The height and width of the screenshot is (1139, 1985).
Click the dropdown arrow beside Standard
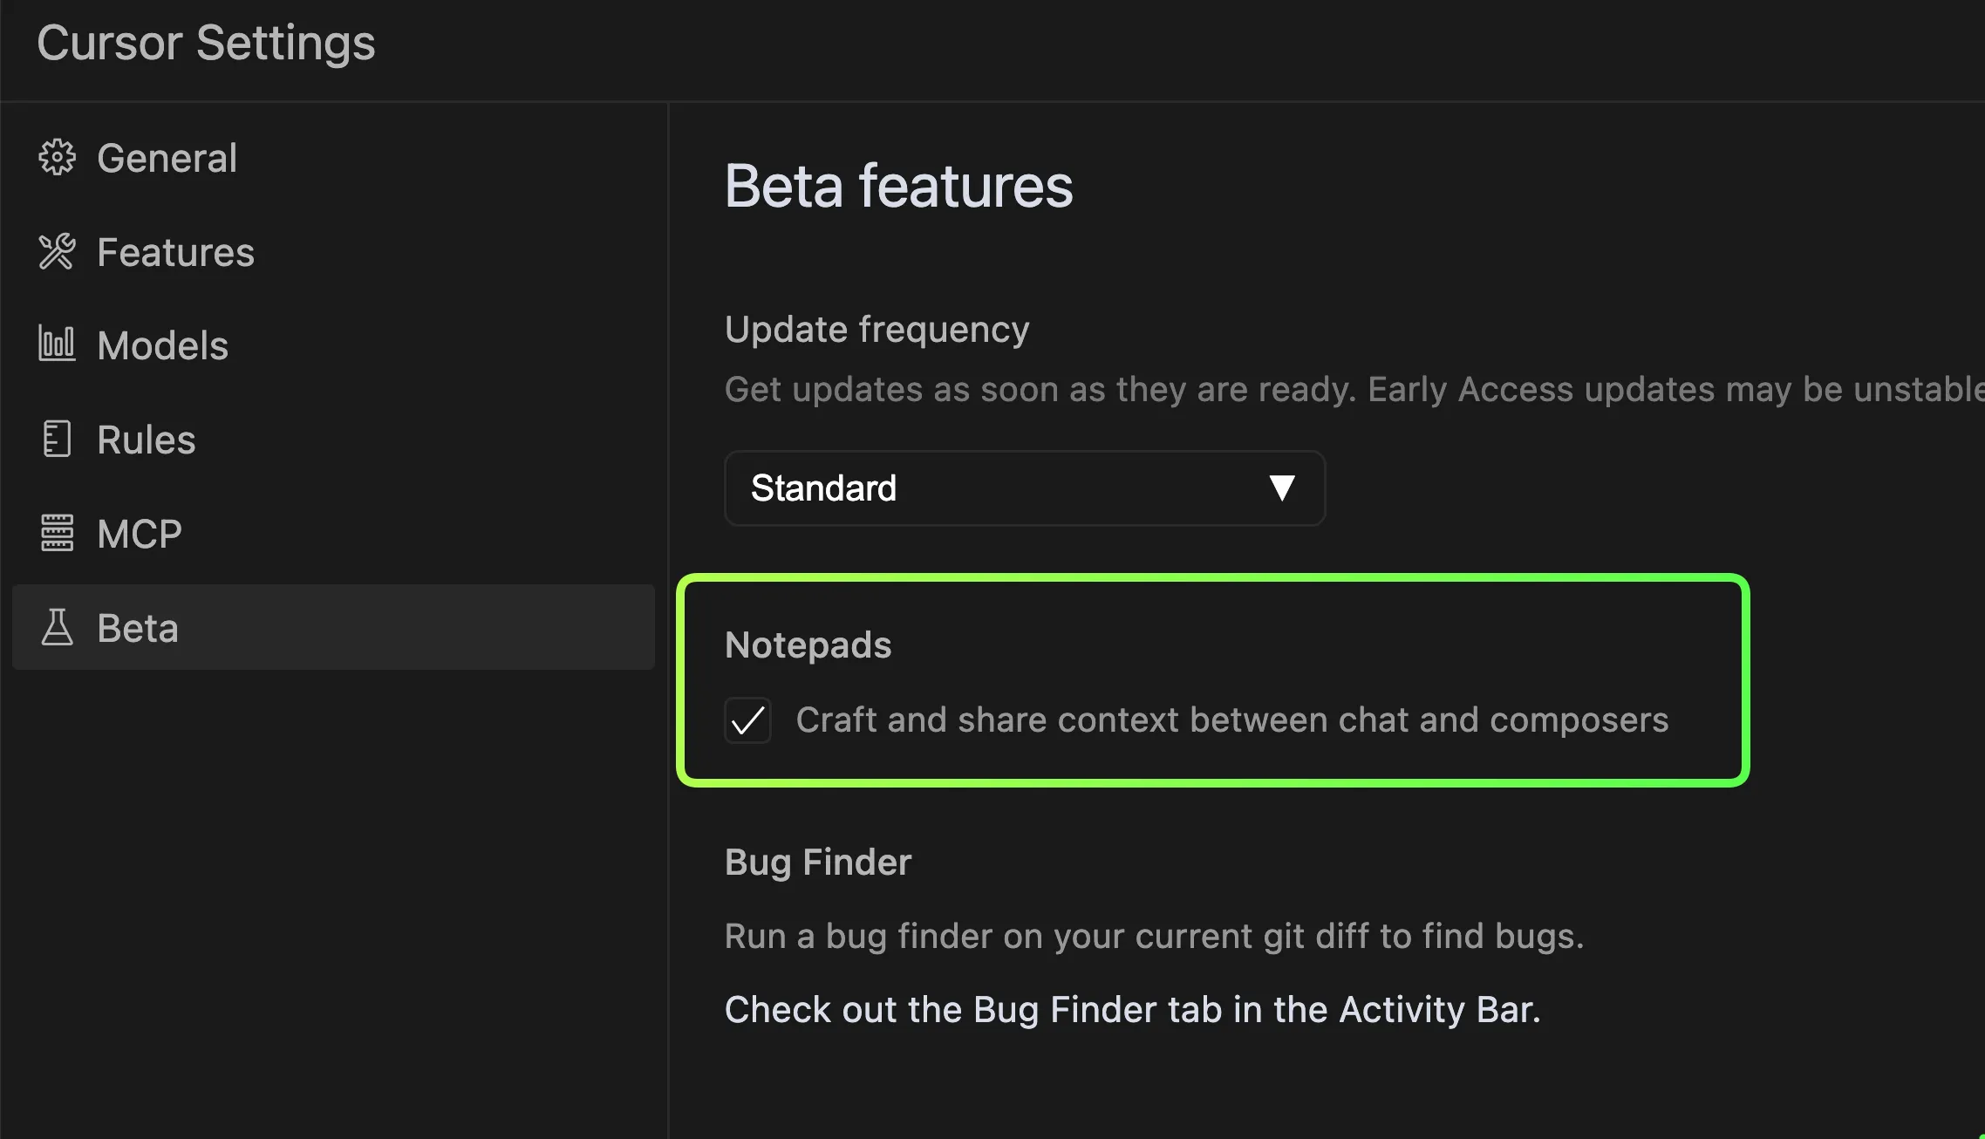[x=1282, y=488]
